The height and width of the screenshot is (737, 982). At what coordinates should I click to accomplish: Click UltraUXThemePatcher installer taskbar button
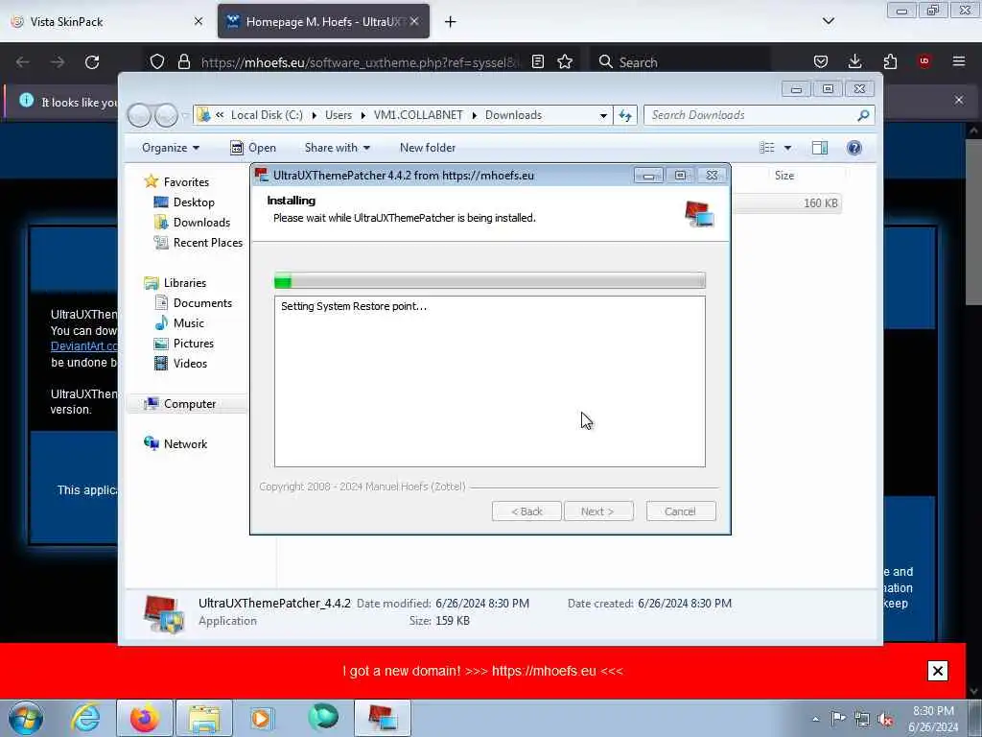[382, 718]
